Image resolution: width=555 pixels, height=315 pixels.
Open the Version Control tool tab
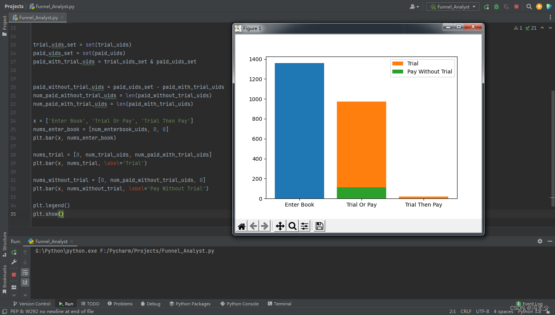31,304
